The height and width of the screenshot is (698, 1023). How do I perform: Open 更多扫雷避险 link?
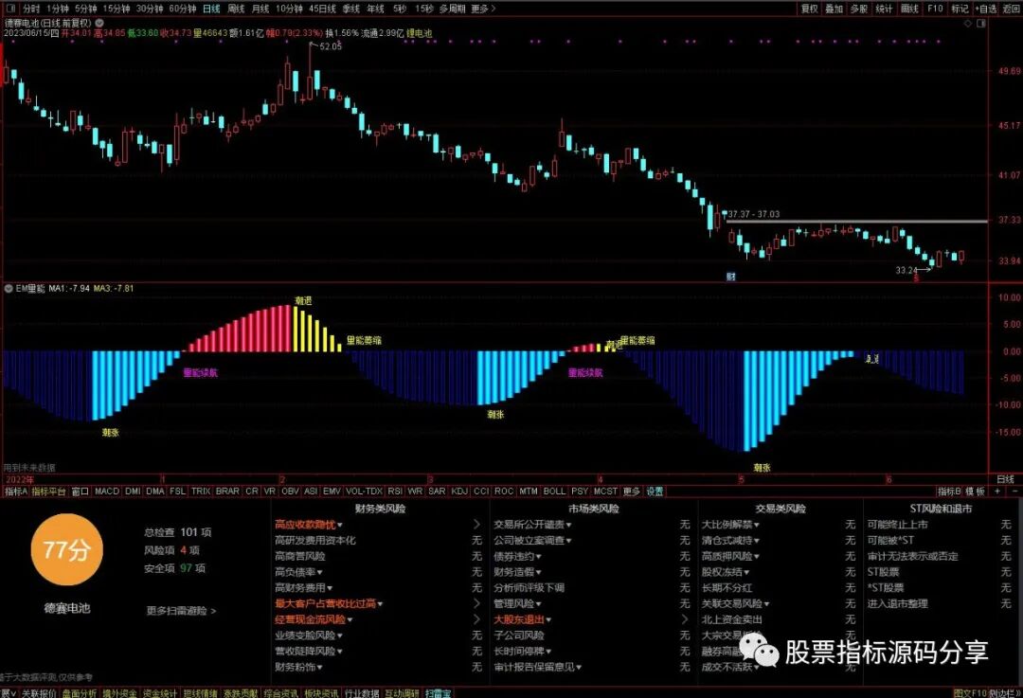(181, 611)
